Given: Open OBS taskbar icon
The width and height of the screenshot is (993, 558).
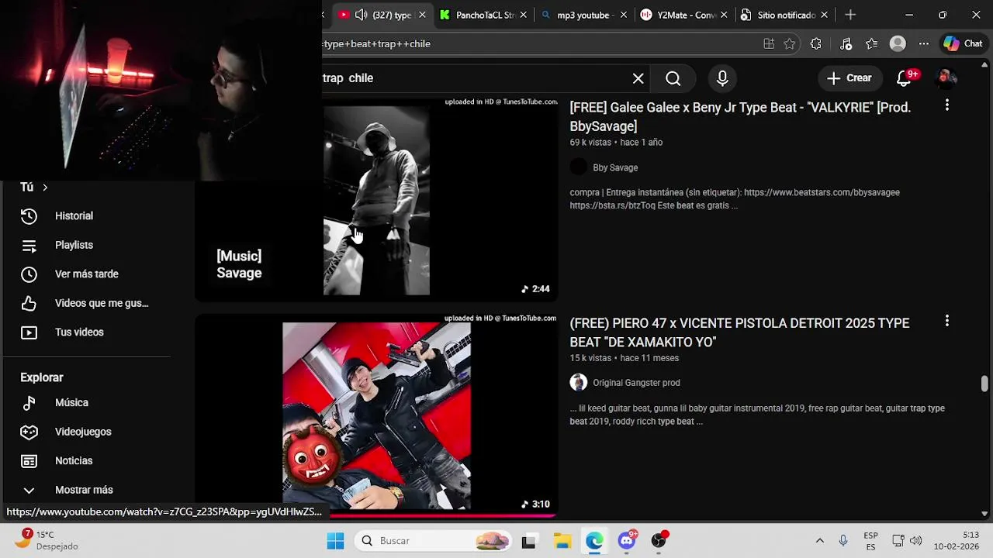Looking at the screenshot, I should pos(659,541).
